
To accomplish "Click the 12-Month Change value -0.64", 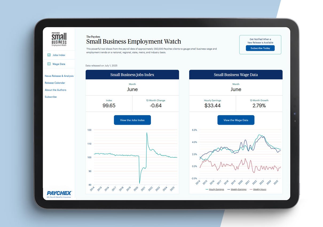I will 156,105.
